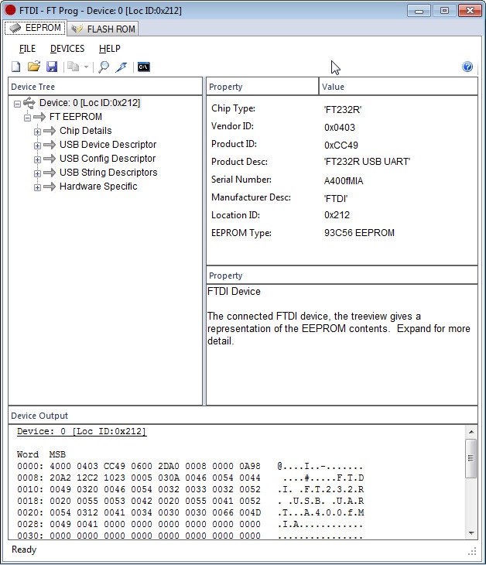This screenshot has height=565, width=486.
Task: Click the Scan and Parse magnifier icon
Action: (104, 67)
